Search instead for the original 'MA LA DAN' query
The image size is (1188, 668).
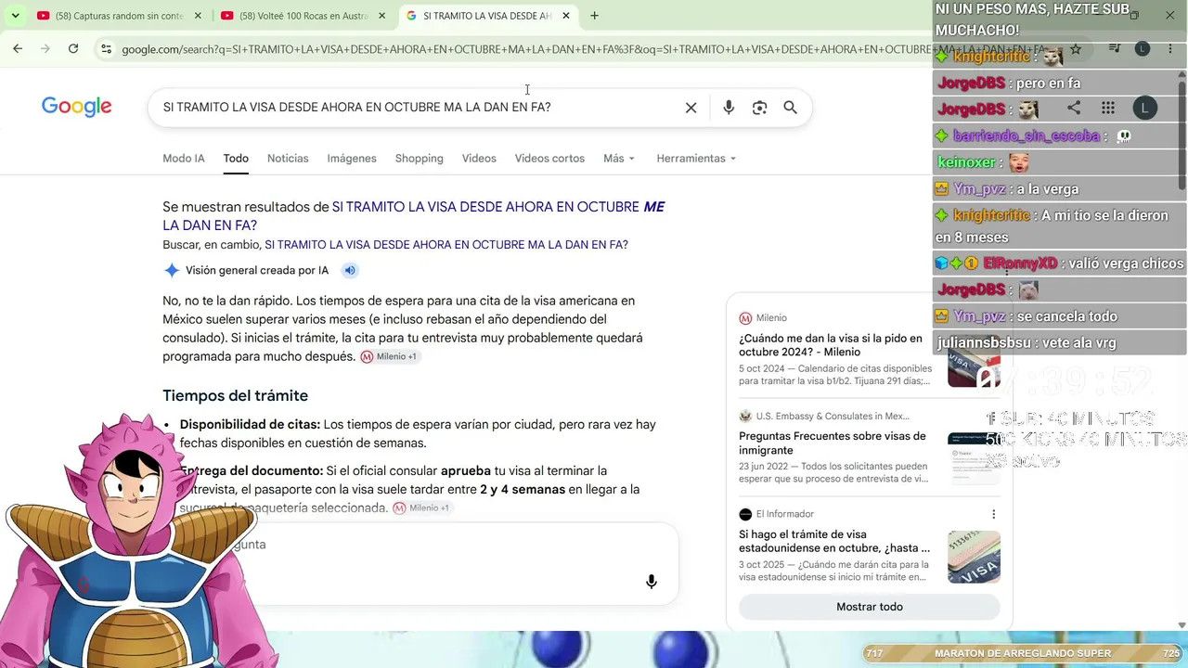[446, 245]
